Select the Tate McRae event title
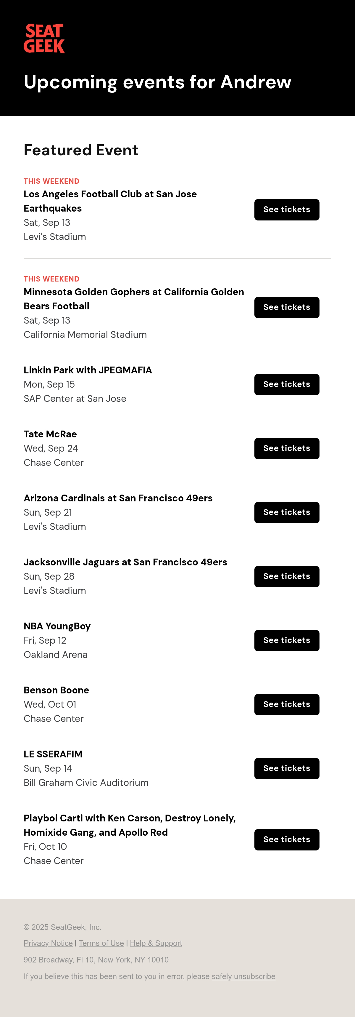Image resolution: width=355 pixels, height=1017 pixels. [50, 434]
